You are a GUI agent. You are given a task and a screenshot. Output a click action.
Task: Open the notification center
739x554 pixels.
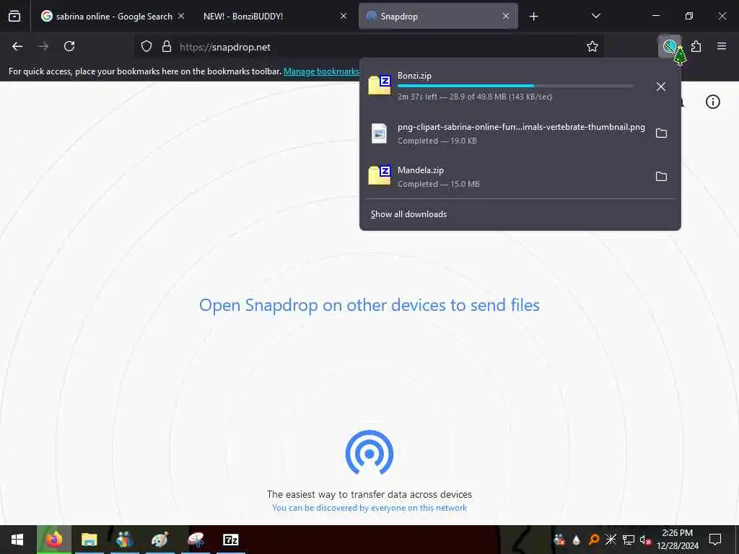(715, 540)
